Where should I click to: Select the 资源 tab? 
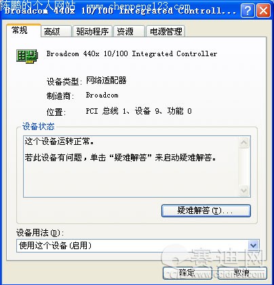[x=129, y=31]
